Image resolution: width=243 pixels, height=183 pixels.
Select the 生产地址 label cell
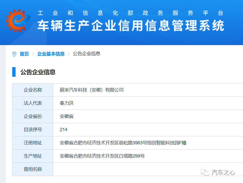(33, 156)
